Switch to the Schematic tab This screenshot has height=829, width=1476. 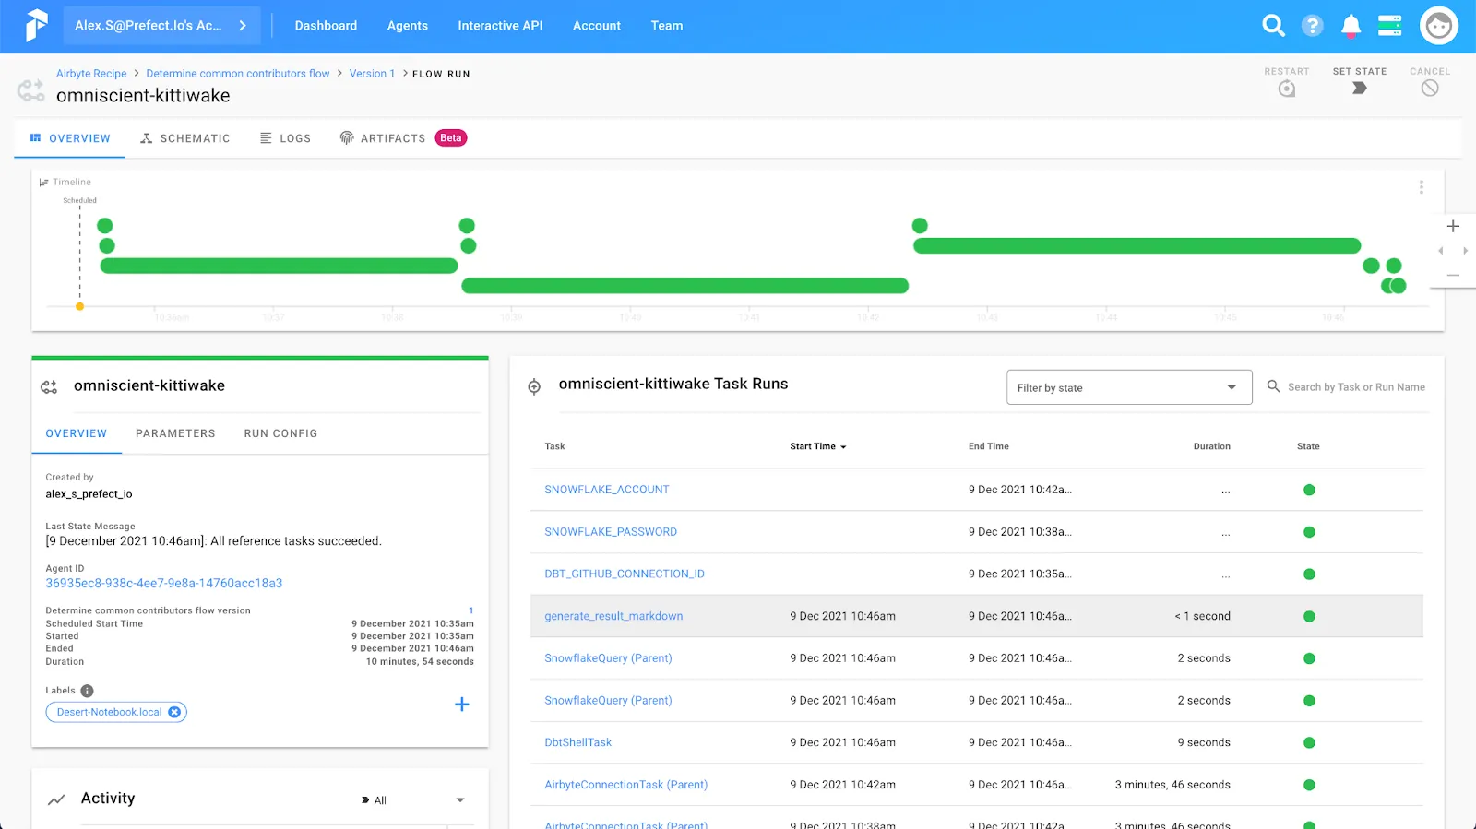click(x=184, y=138)
